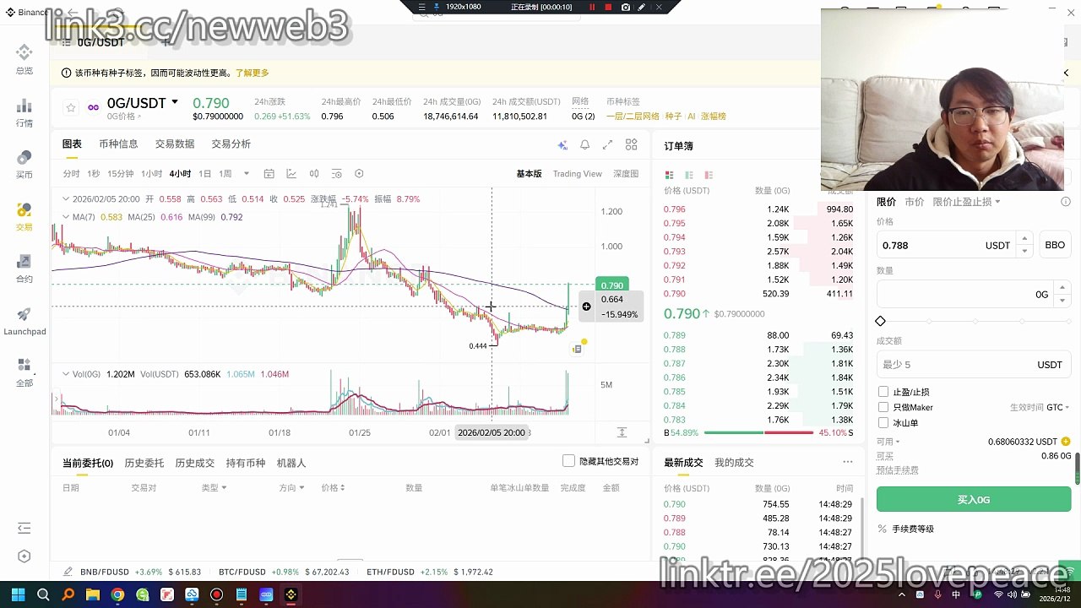Open the 了解更多 learn more link

(252, 73)
